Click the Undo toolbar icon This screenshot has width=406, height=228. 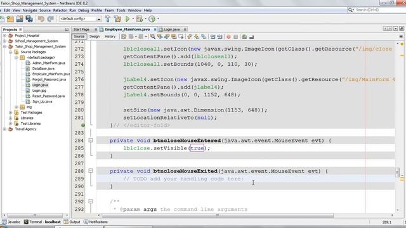tap(41, 19)
